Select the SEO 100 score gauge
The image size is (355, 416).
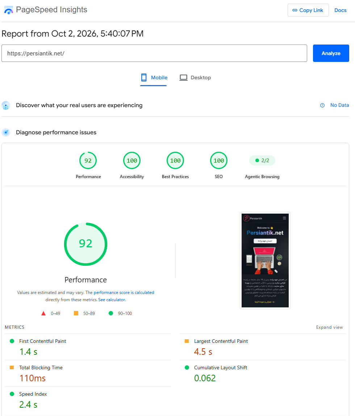(219, 160)
